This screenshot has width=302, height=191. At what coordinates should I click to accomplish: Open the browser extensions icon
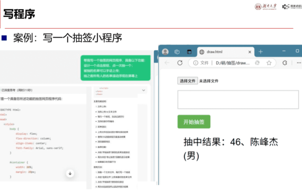[x=285, y=63]
